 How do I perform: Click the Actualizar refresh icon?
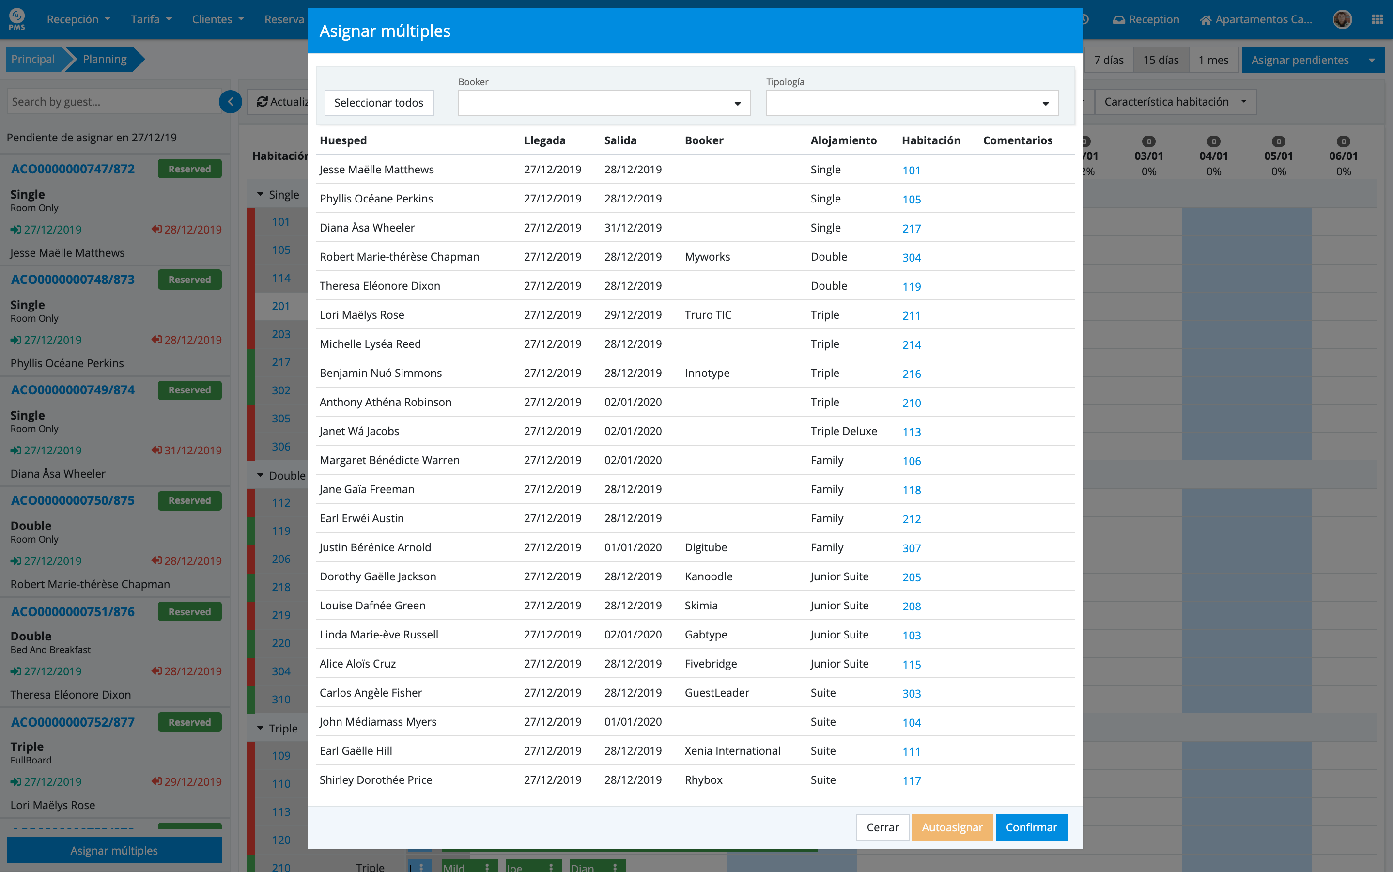(x=262, y=102)
